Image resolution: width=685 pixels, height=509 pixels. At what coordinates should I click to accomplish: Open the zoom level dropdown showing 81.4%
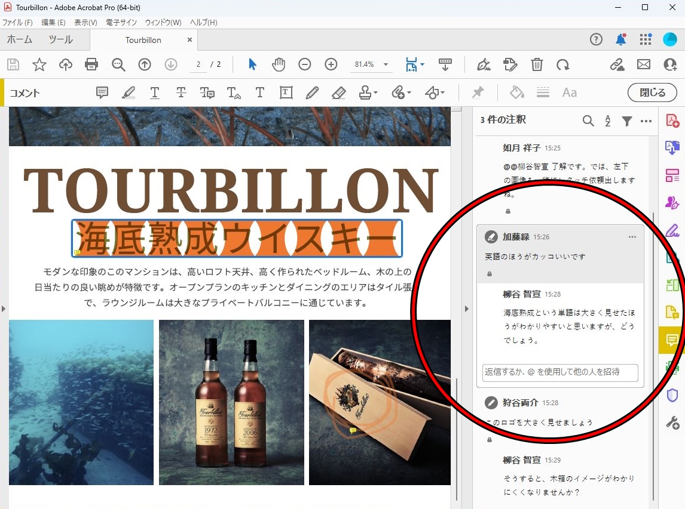click(x=386, y=64)
